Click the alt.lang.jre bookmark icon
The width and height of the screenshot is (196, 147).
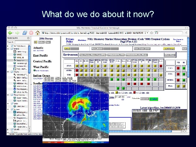click(x=15, y=112)
